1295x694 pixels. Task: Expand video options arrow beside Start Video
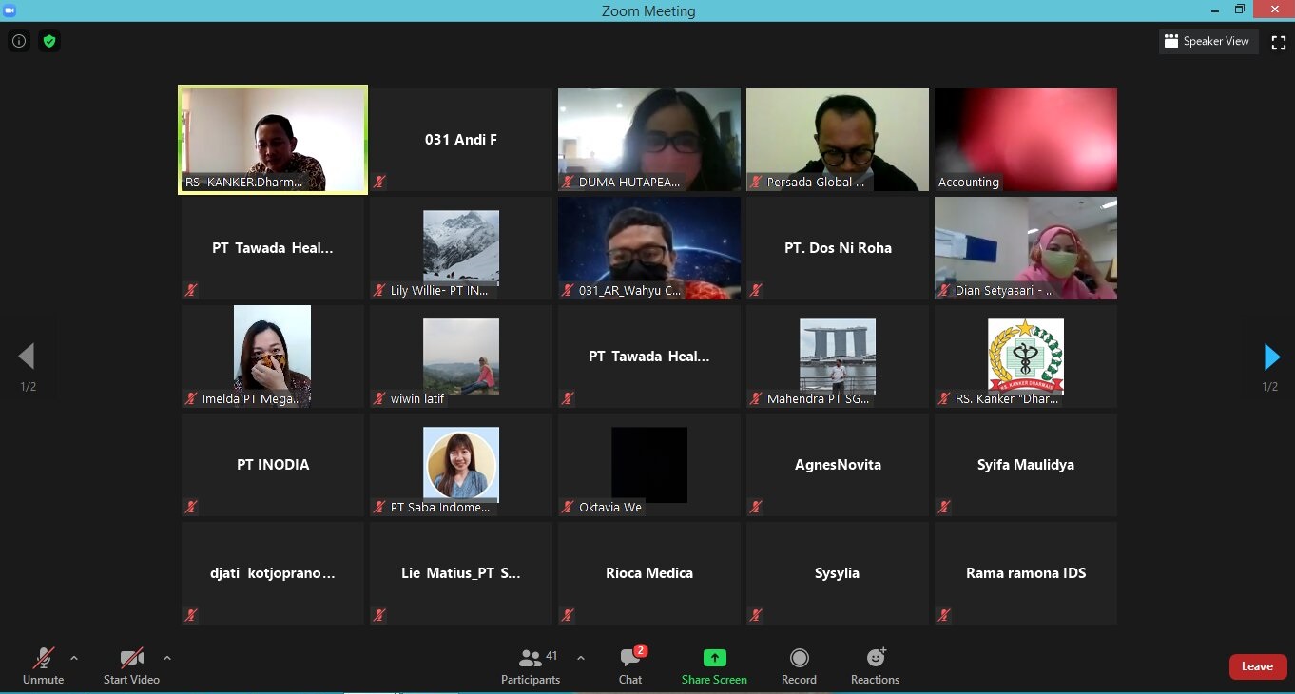(167, 658)
